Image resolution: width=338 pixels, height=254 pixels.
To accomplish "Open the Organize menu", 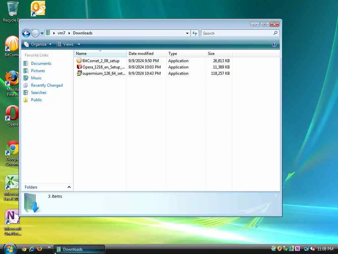I will click(38, 44).
